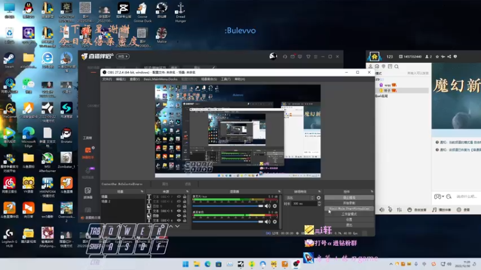The height and width of the screenshot is (270, 481).
Task: Click the location pin icon in YY panel
Action: 384,67
